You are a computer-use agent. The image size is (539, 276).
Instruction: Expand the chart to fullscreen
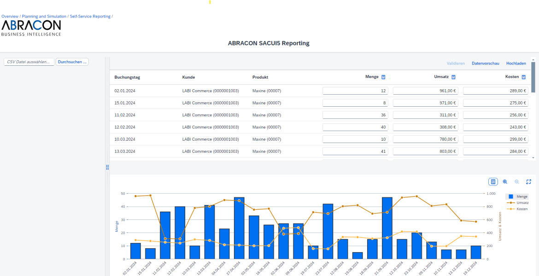[528, 182]
